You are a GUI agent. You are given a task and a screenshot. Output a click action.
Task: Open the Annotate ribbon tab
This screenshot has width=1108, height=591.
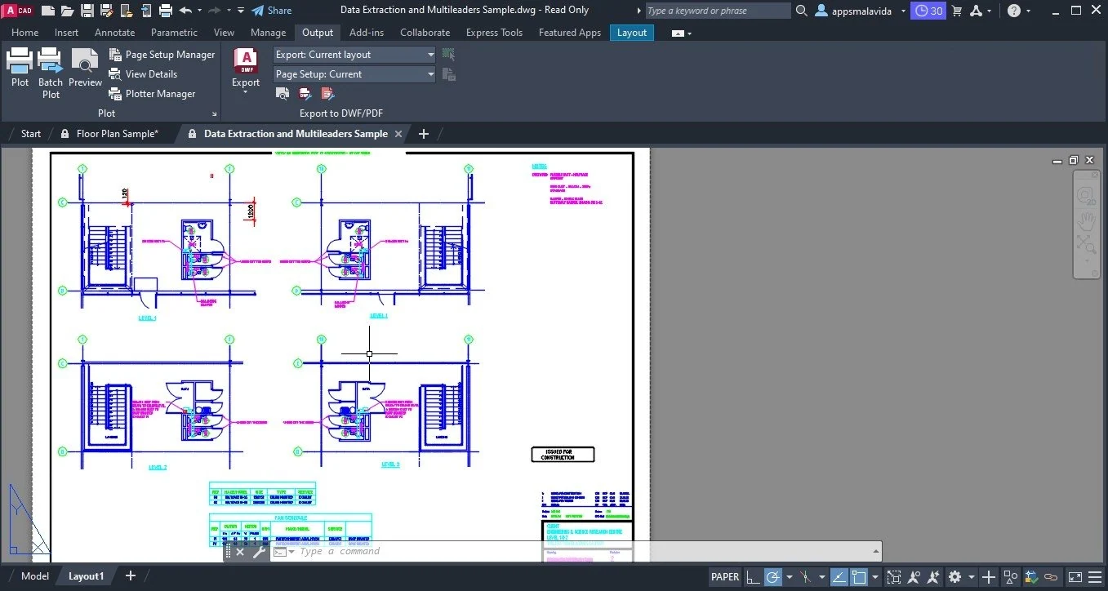point(115,33)
